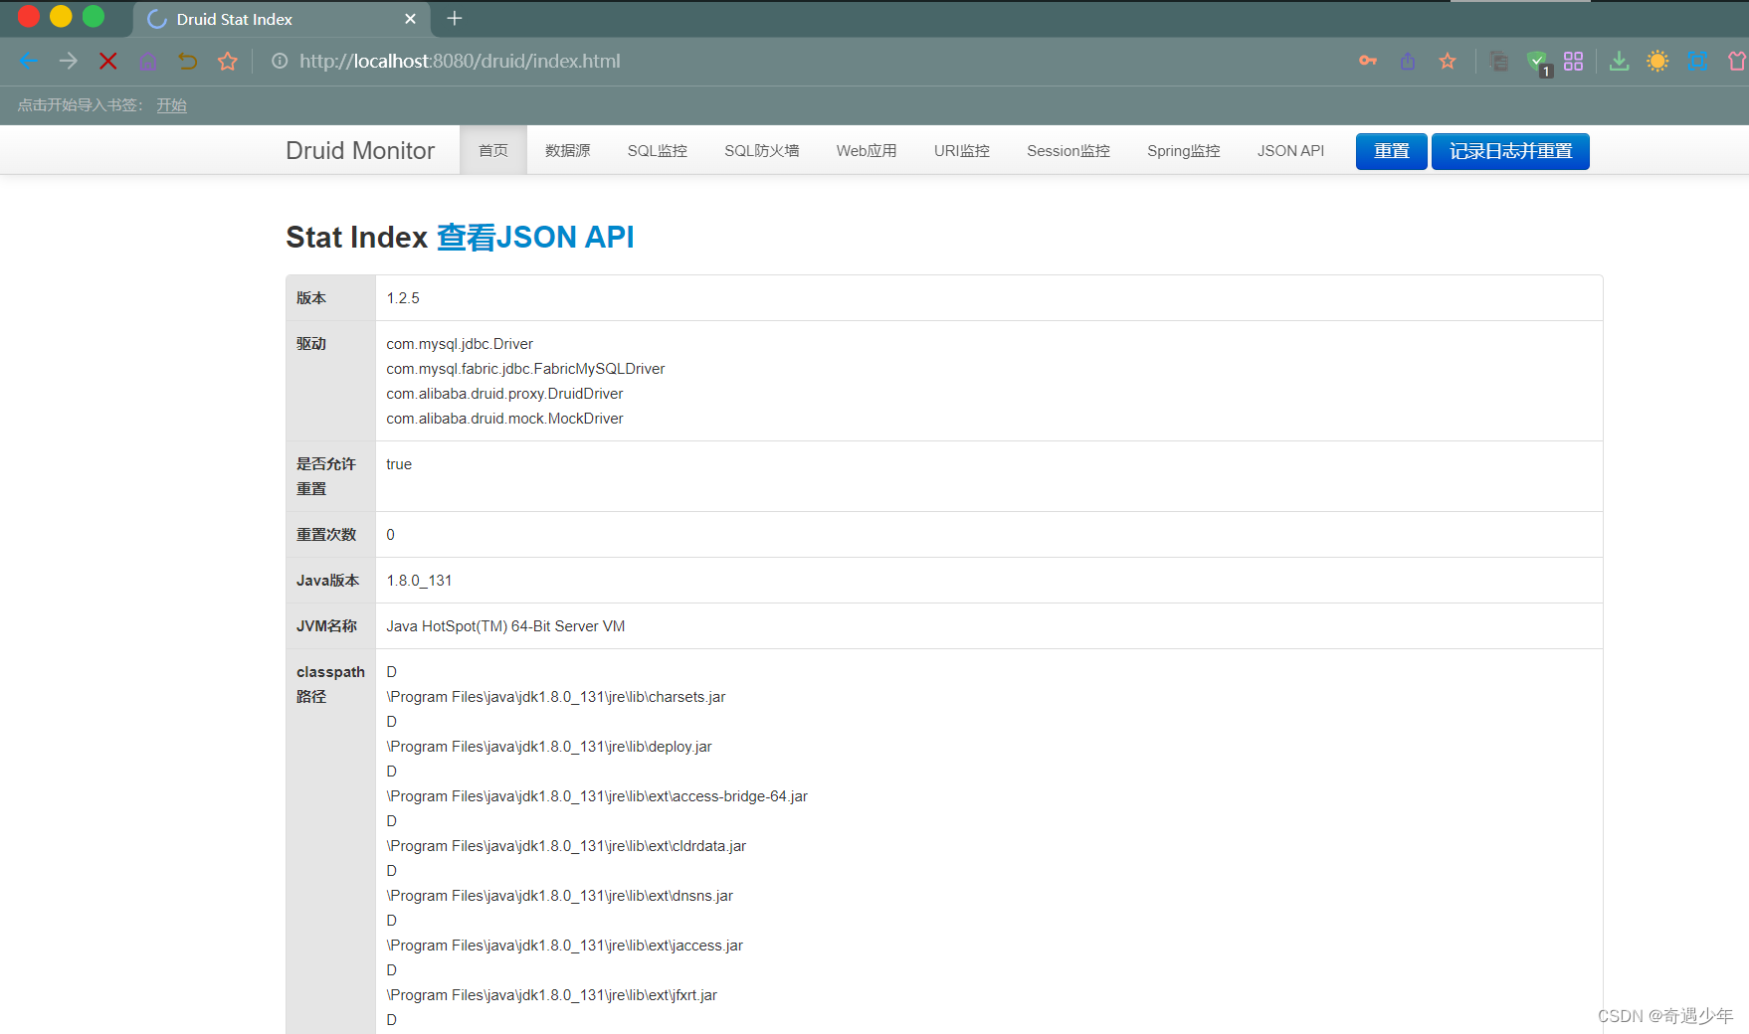This screenshot has width=1749, height=1034.
Task: Click the 是否允许重置 value true
Action: click(x=399, y=464)
